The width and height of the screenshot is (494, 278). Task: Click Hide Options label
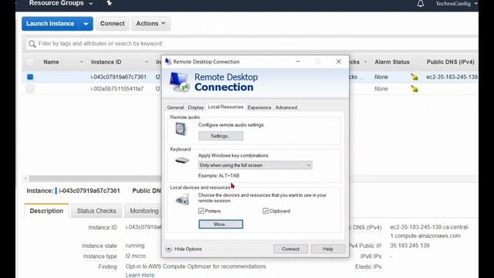click(188, 249)
